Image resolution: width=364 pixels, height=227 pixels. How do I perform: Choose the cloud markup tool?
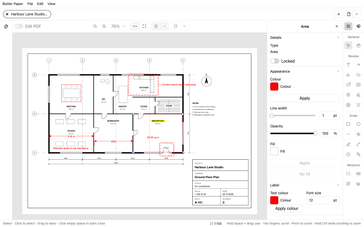[x=358, y=75]
